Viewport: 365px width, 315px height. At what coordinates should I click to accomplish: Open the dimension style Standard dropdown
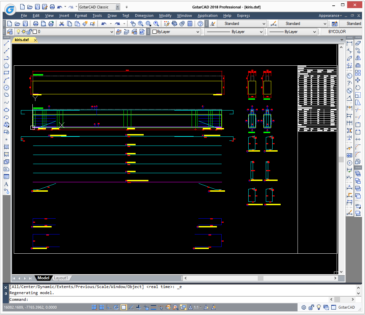[325, 24]
